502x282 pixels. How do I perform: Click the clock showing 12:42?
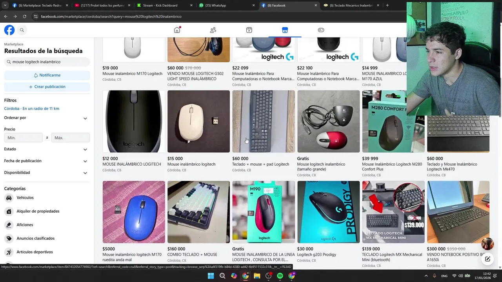click(x=487, y=274)
